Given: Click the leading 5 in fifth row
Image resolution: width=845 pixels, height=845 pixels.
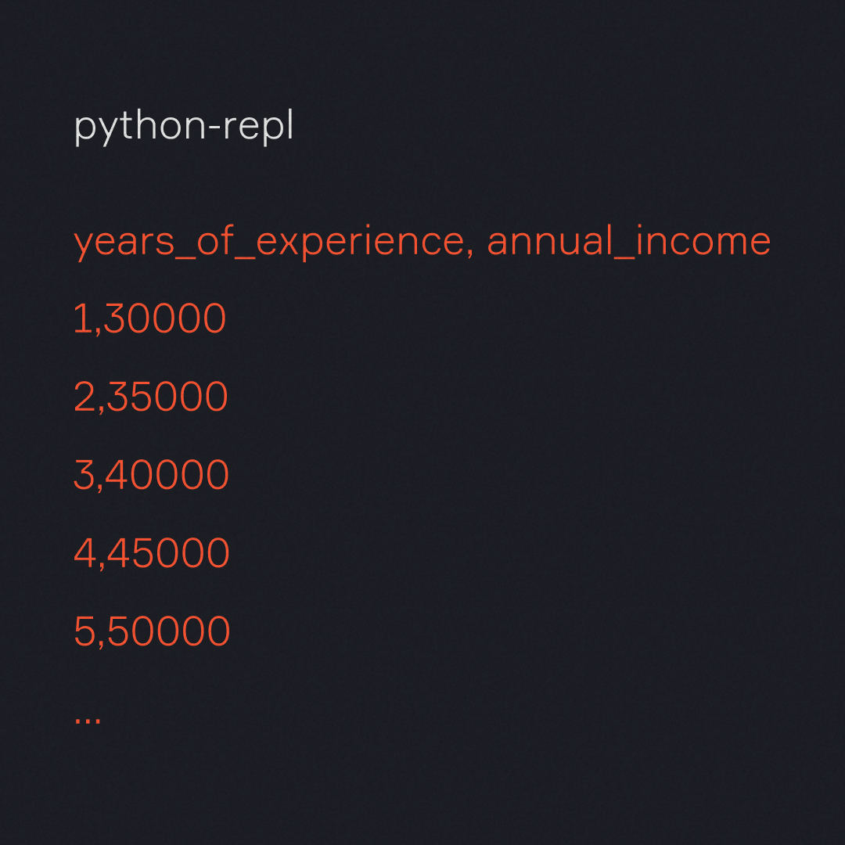Looking at the screenshot, I should [85, 631].
